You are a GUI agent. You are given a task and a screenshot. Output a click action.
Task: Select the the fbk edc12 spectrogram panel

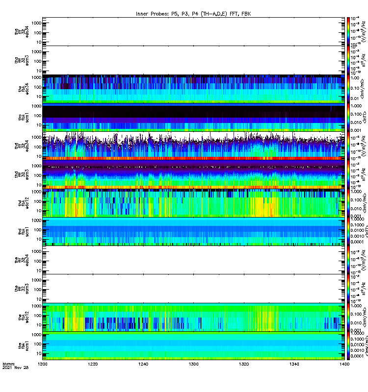193,317
